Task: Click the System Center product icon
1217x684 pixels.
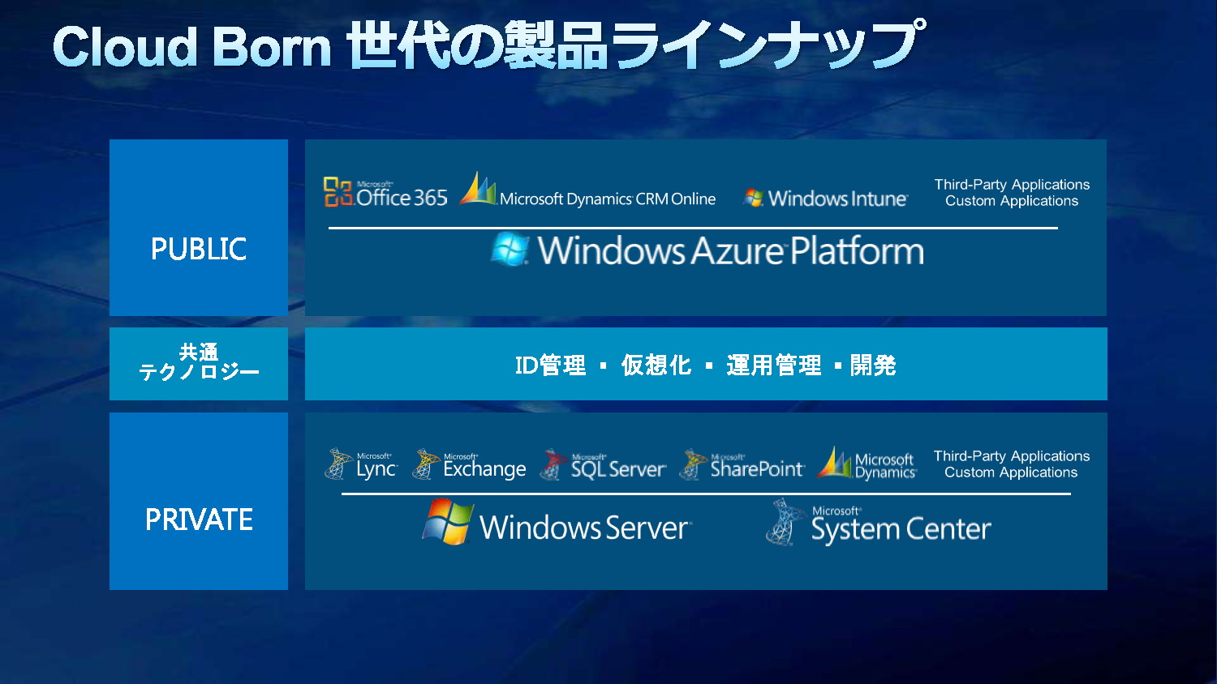Action: coord(784,522)
